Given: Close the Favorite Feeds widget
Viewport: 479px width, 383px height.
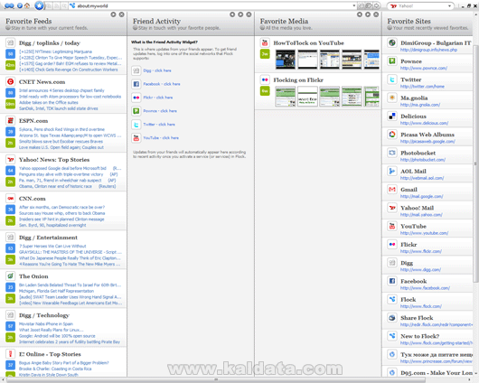Looking at the screenshot, I should pos(122,14).
